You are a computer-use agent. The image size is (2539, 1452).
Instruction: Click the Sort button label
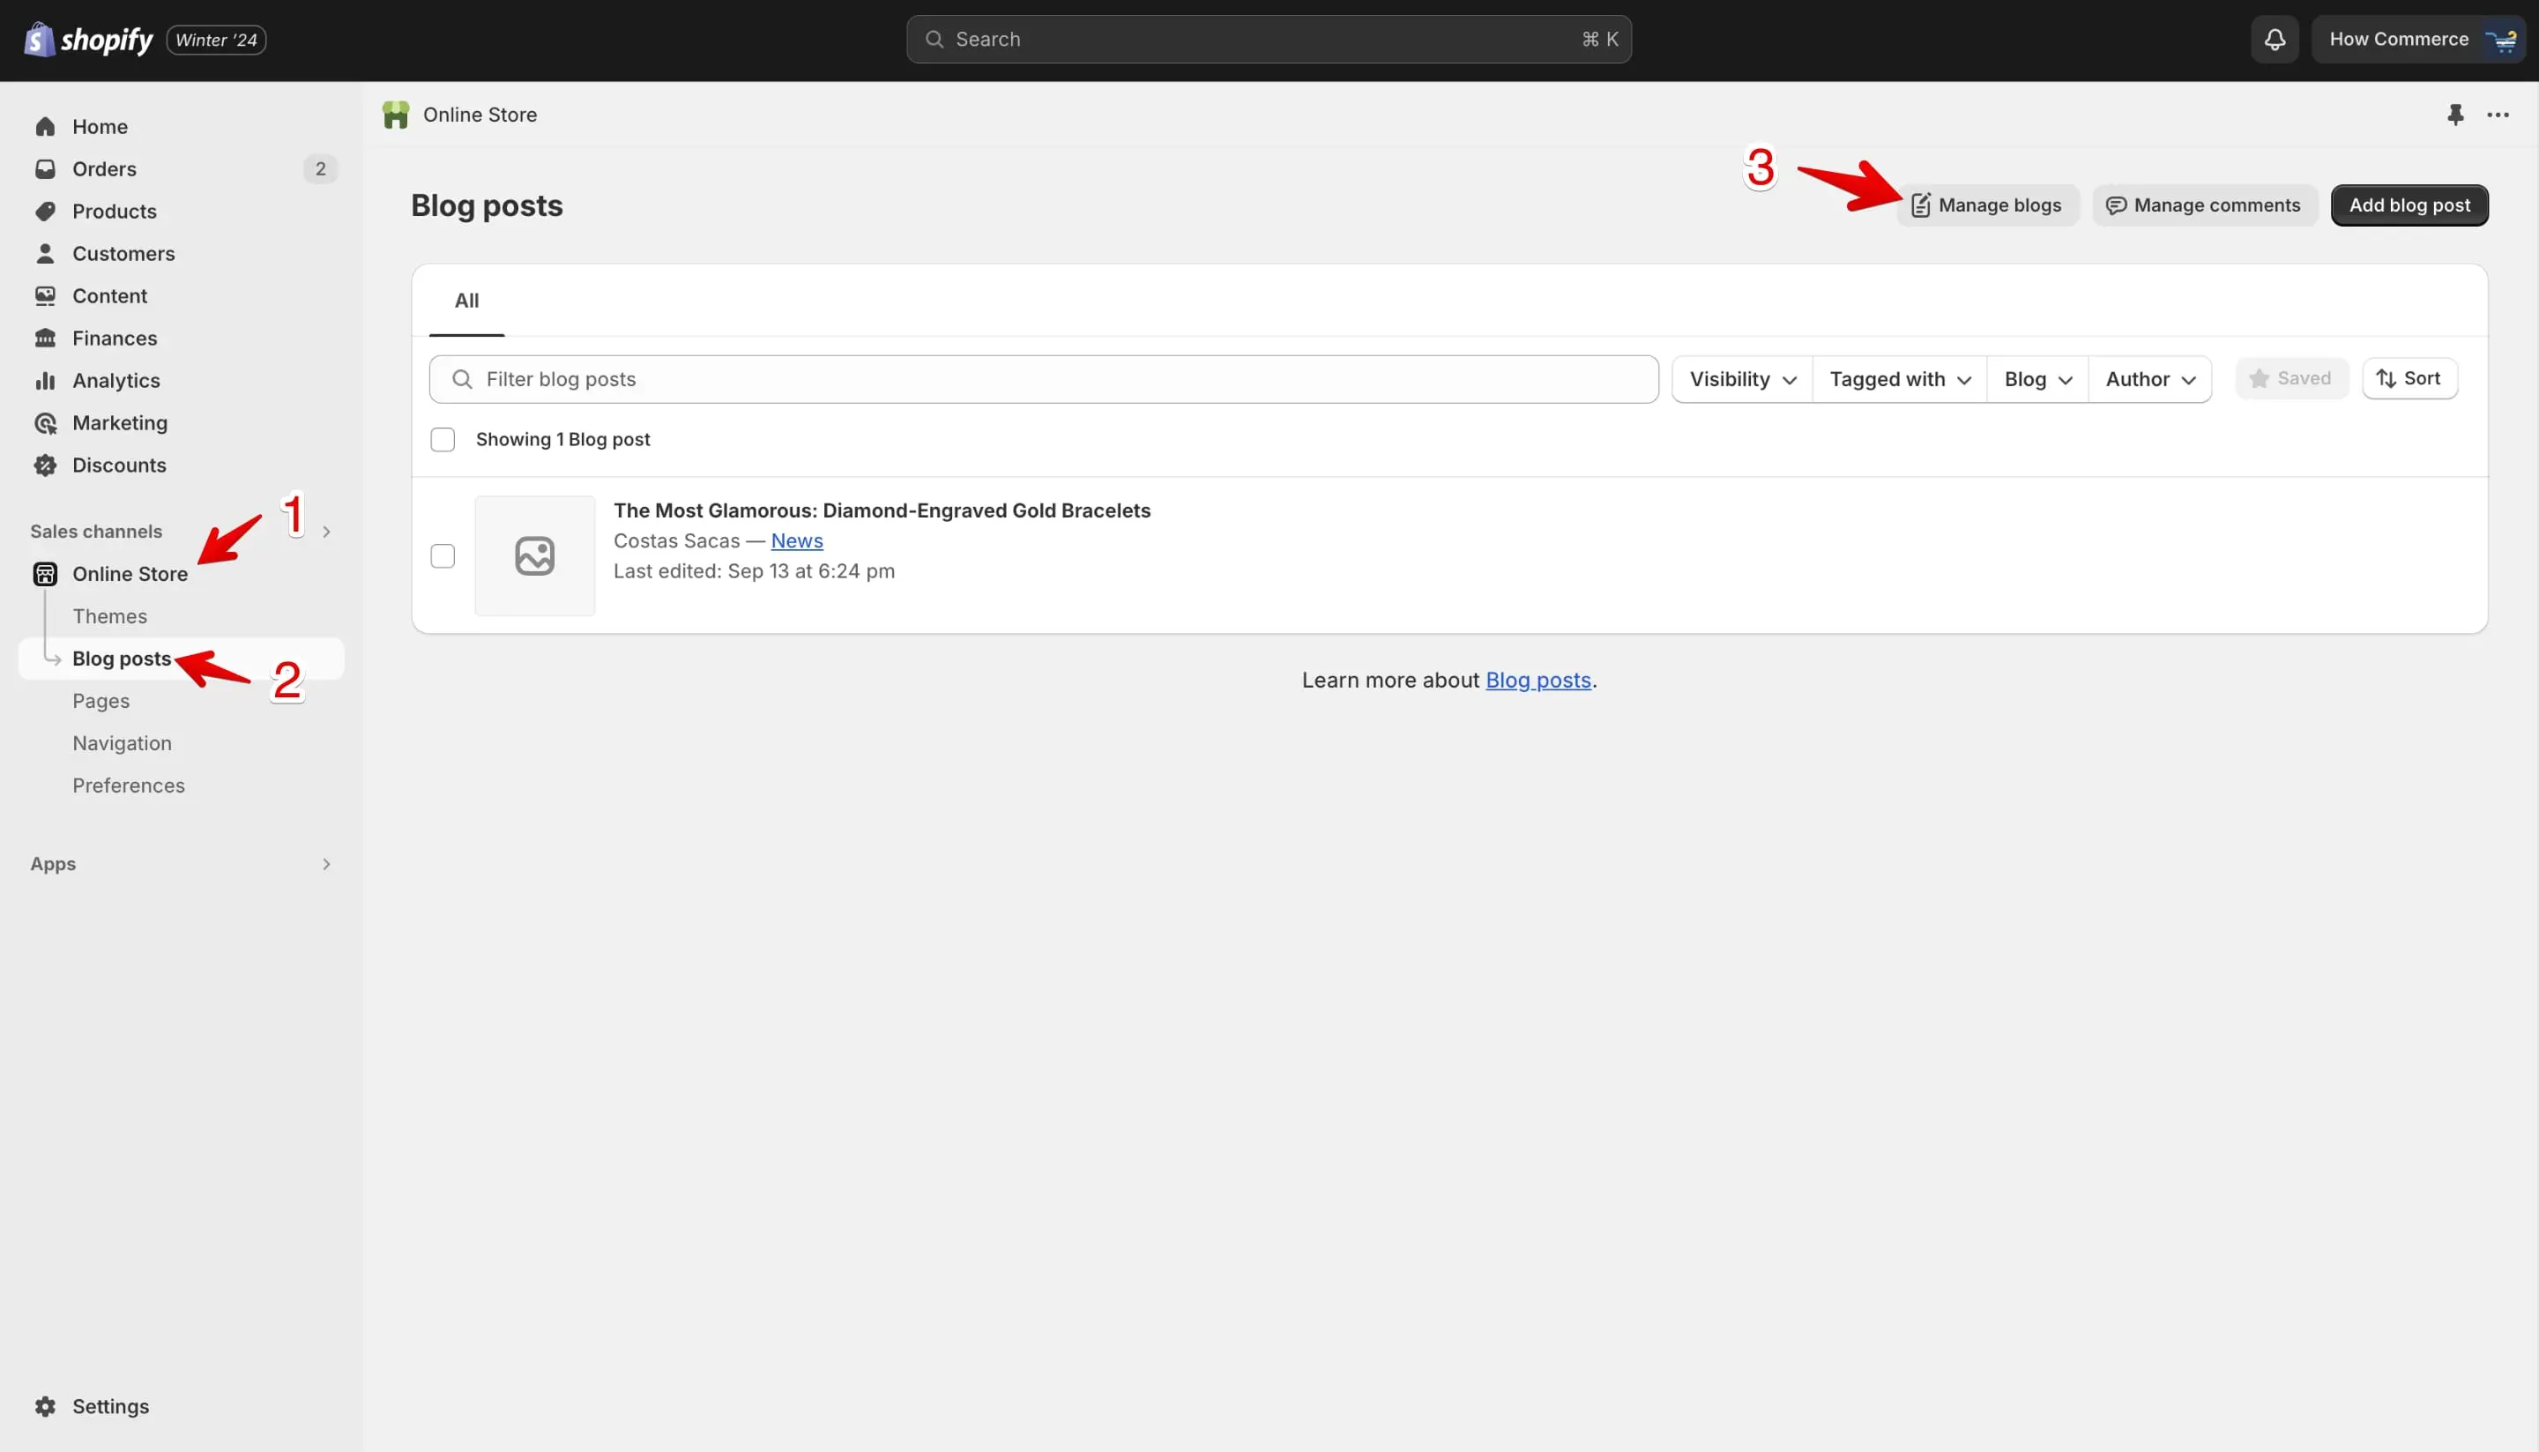(2422, 378)
